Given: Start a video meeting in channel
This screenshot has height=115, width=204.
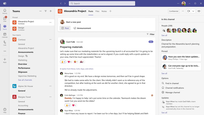Looking at the screenshot, I should tap(188, 11).
